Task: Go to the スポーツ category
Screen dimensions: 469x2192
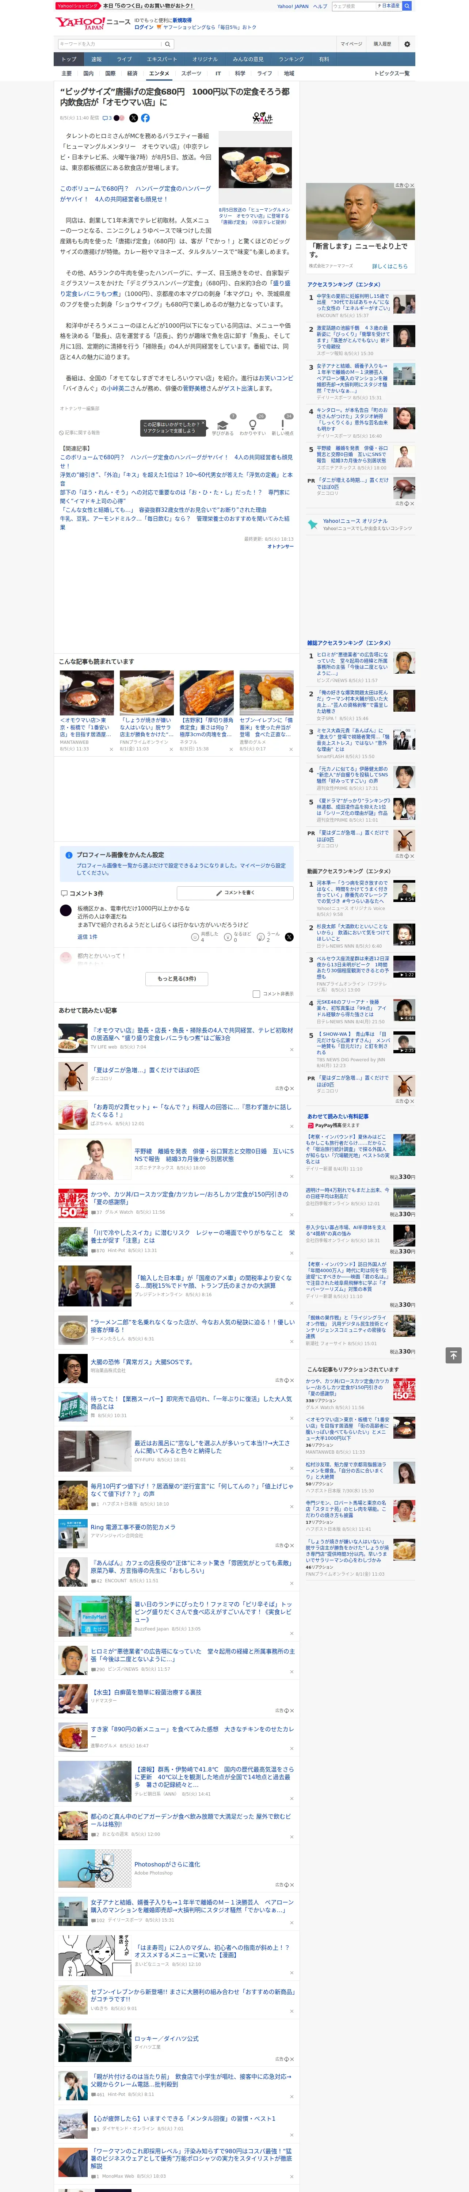Action: [x=191, y=73]
